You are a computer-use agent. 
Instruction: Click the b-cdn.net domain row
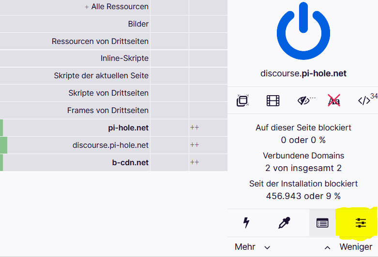[75, 162]
